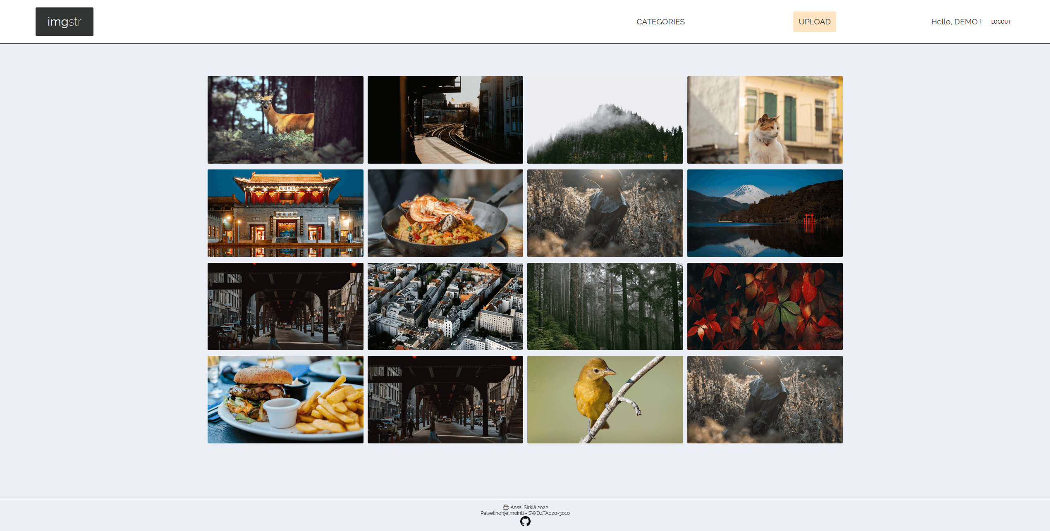Viewport: 1050px width, 531px height.
Task: Open the CATEGORIES menu
Action: click(660, 21)
